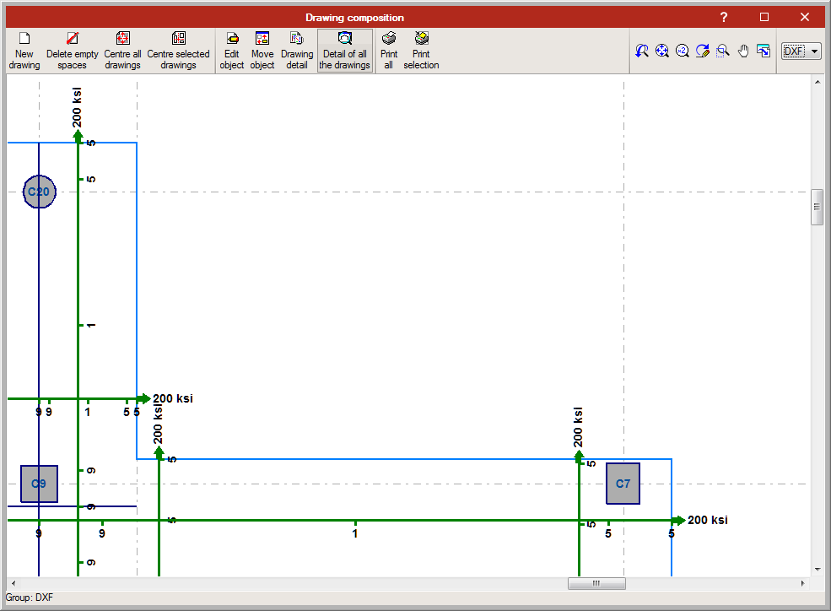Viewport: 831px width, 611px height.
Task: Click the previous zoom magnifier icon
Action: point(642,51)
